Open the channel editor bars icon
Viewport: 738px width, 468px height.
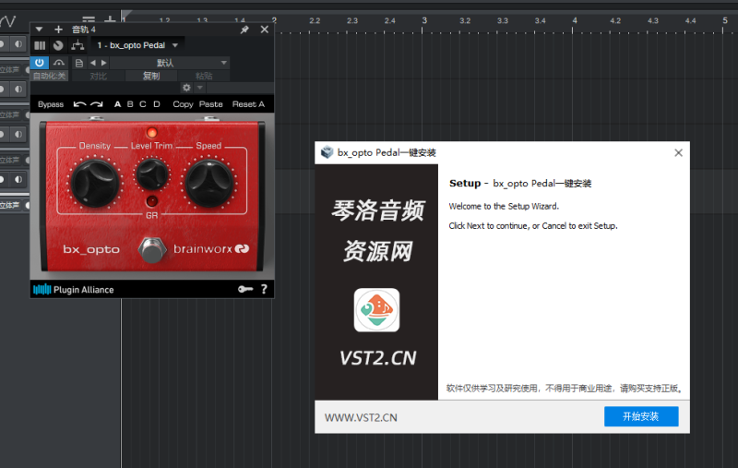click(40, 45)
